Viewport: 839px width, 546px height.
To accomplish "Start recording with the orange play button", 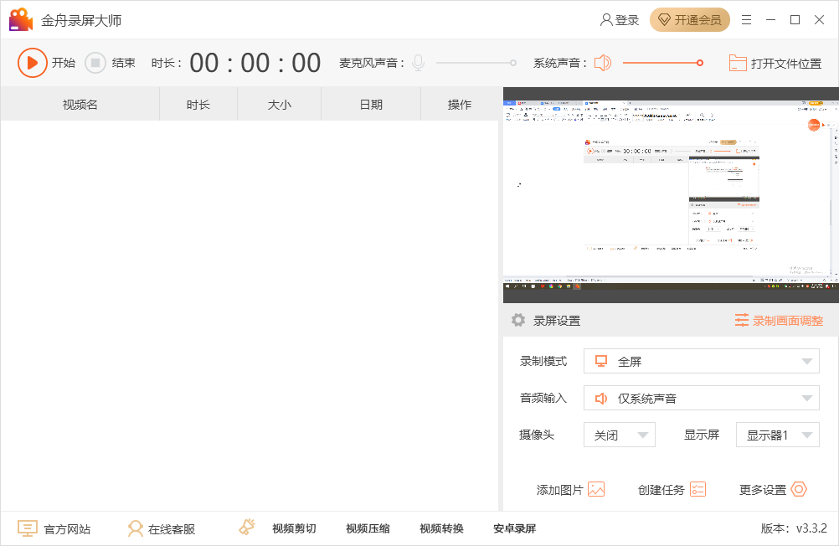I will point(32,63).
